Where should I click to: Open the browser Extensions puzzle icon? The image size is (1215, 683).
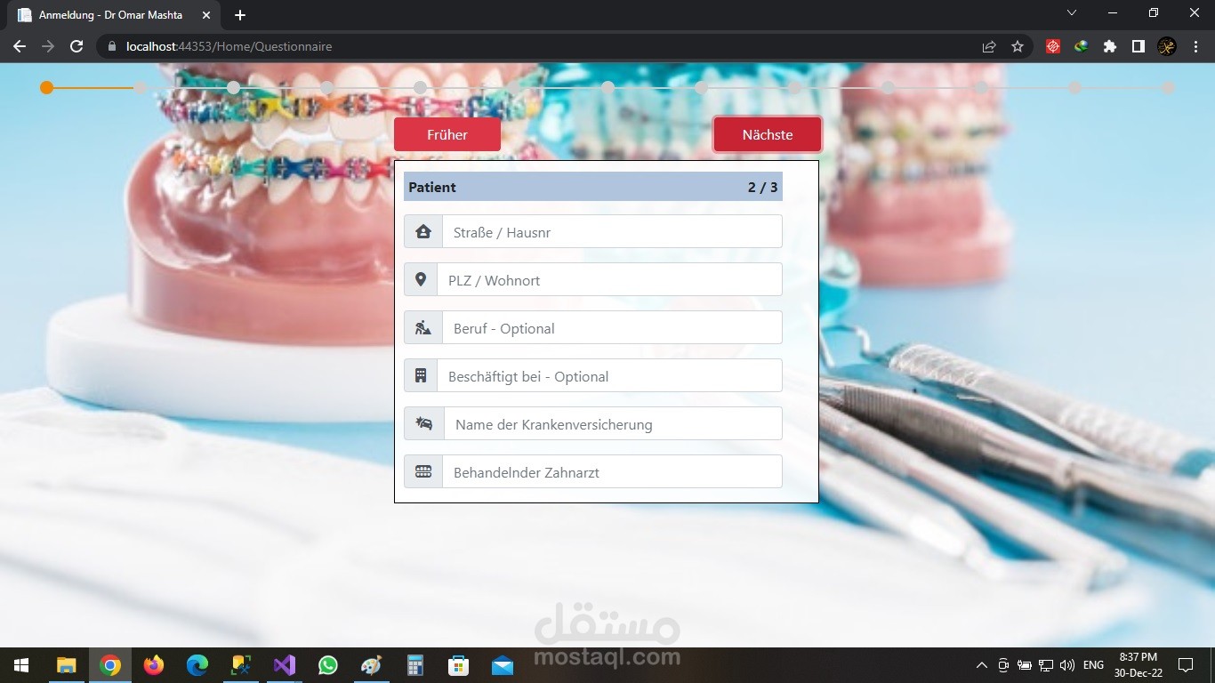pyautogui.click(x=1109, y=46)
